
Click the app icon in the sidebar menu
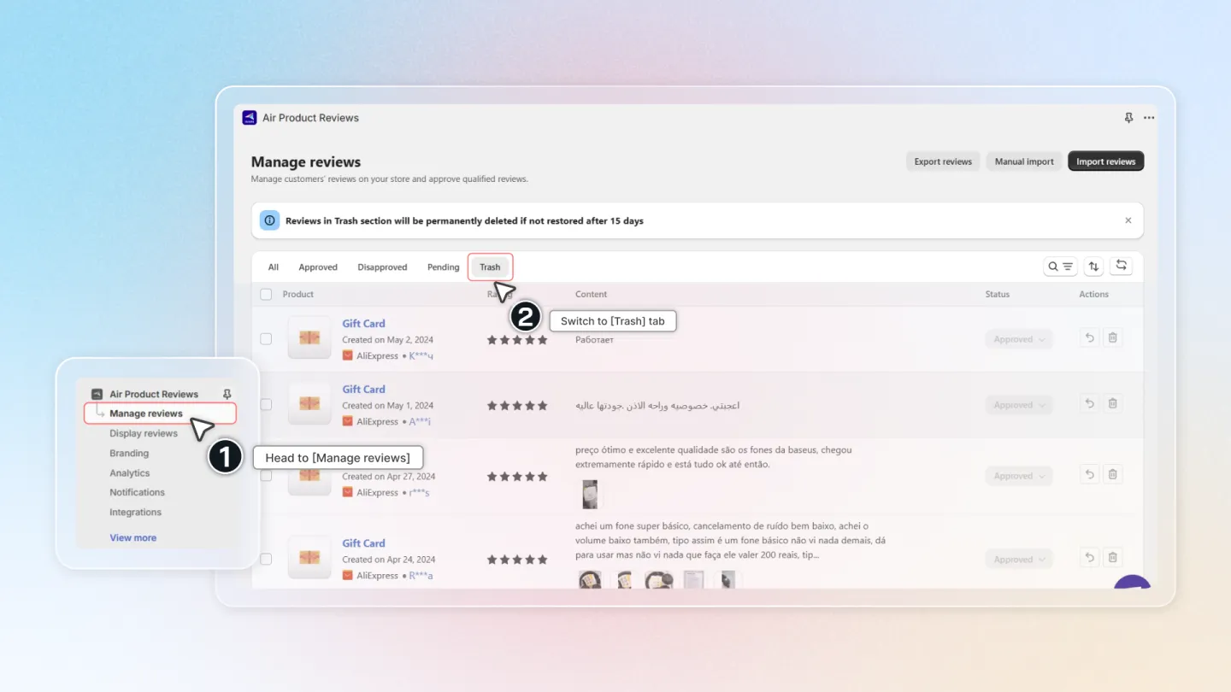pyautogui.click(x=97, y=394)
